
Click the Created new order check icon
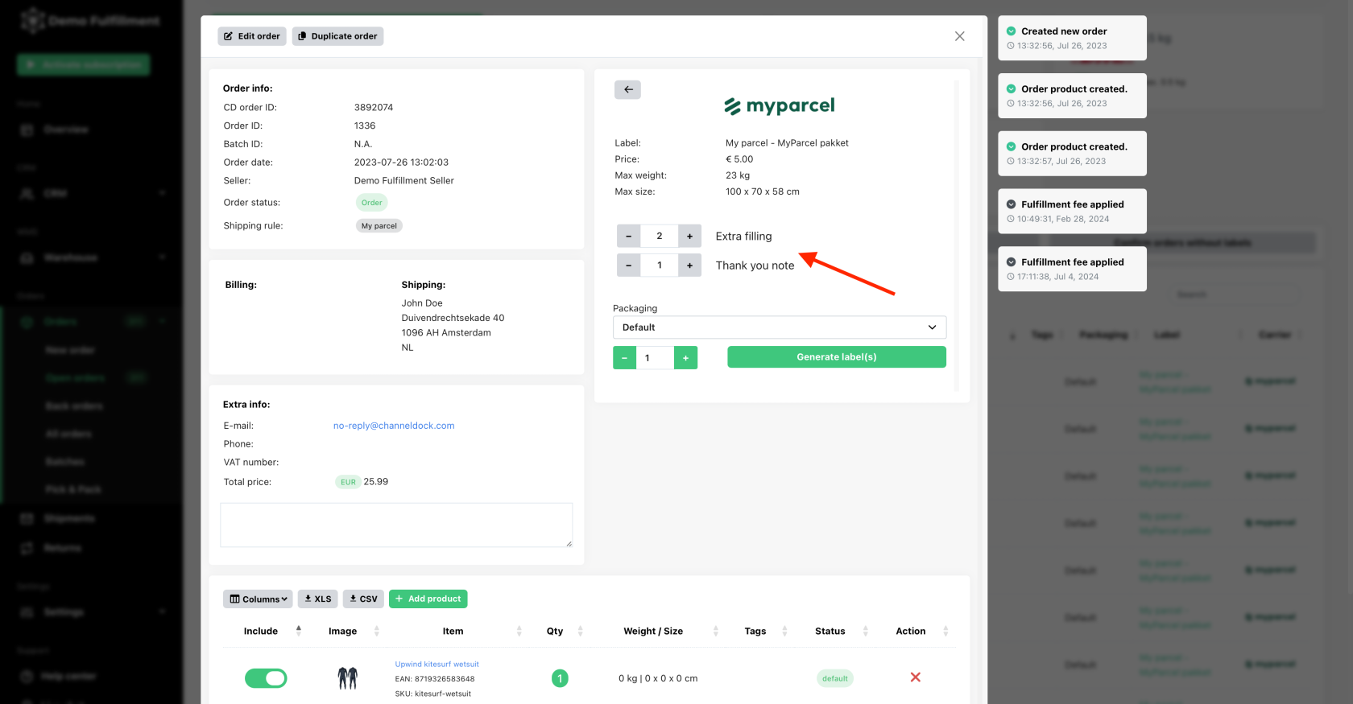click(x=1011, y=31)
